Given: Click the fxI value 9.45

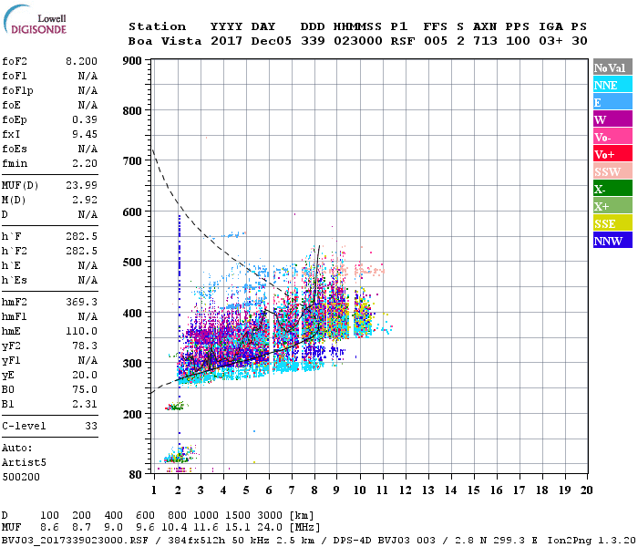Looking at the screenshot, I should point(85,134).
